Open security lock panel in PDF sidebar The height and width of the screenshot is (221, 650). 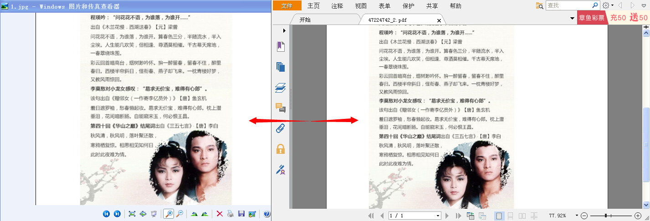281,148
